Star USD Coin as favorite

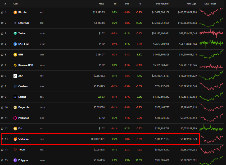(2, 44)
